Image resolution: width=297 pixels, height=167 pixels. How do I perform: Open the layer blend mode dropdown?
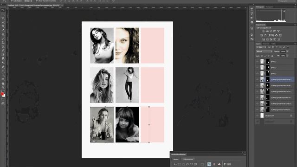click(x=264, y=51)
